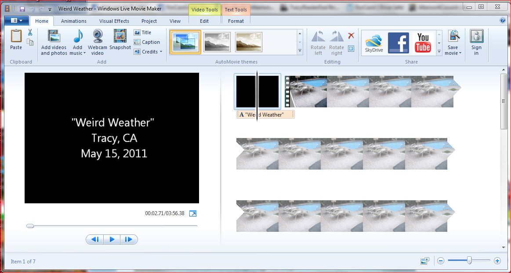Share movie on Facebook
This screenshot has width=511, height=273.
pyautogui.click(x=399, y=43)
